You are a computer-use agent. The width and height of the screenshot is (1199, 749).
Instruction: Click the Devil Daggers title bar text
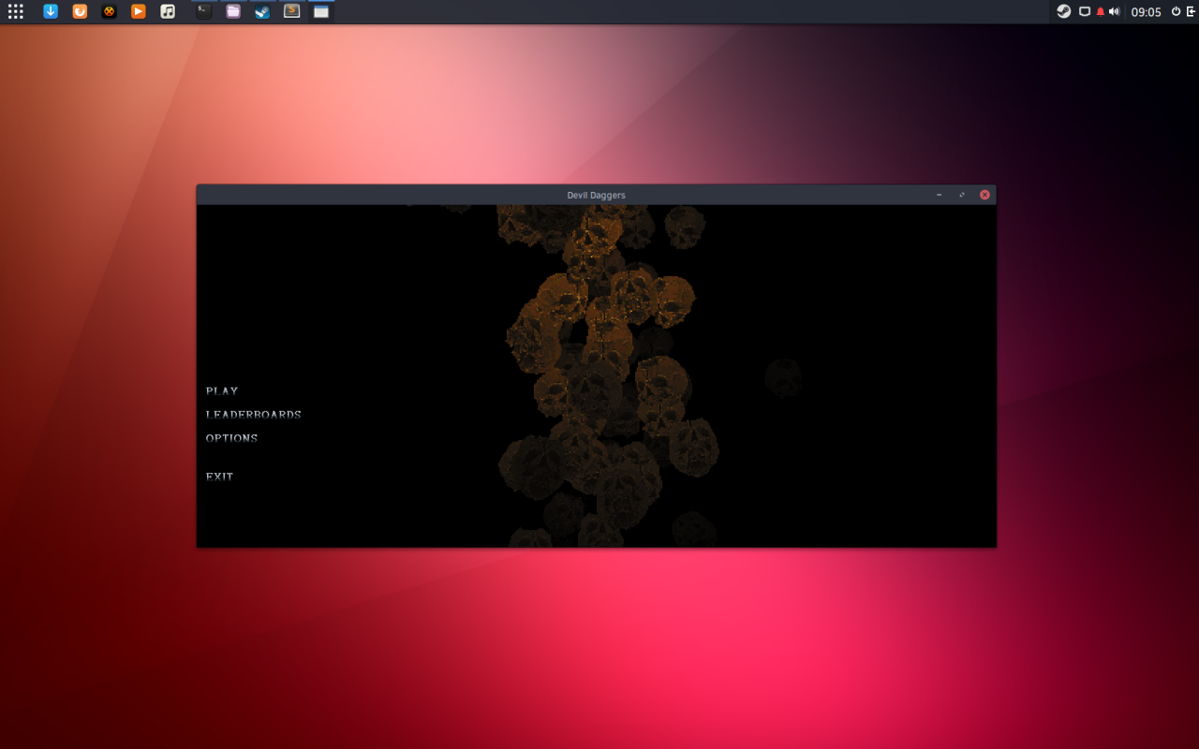(x=596, y=195)
